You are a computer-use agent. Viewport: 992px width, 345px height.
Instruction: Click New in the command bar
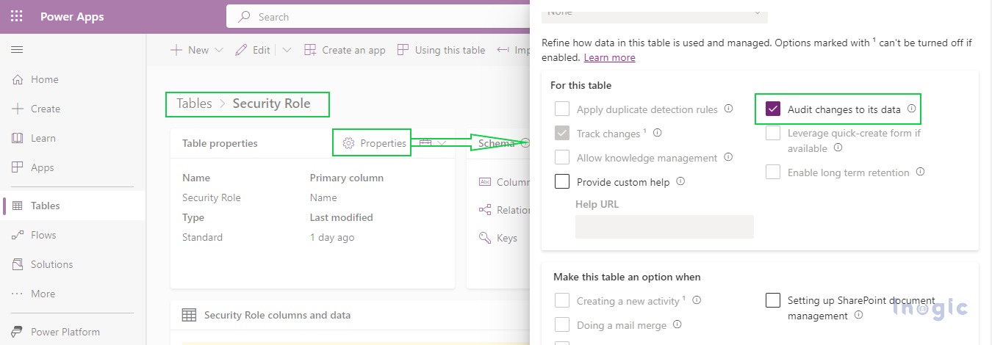click(x=190, y=50)
